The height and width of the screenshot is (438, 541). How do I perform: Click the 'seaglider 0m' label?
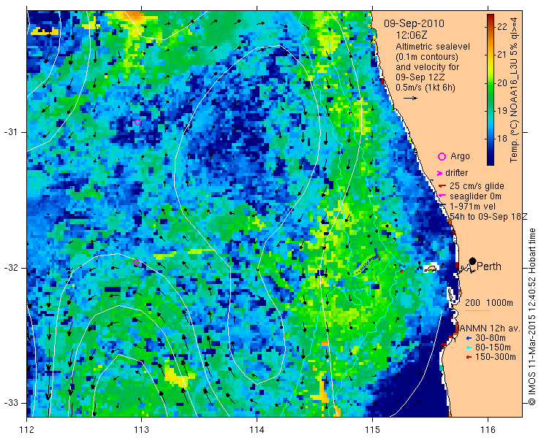click(475, 196)
